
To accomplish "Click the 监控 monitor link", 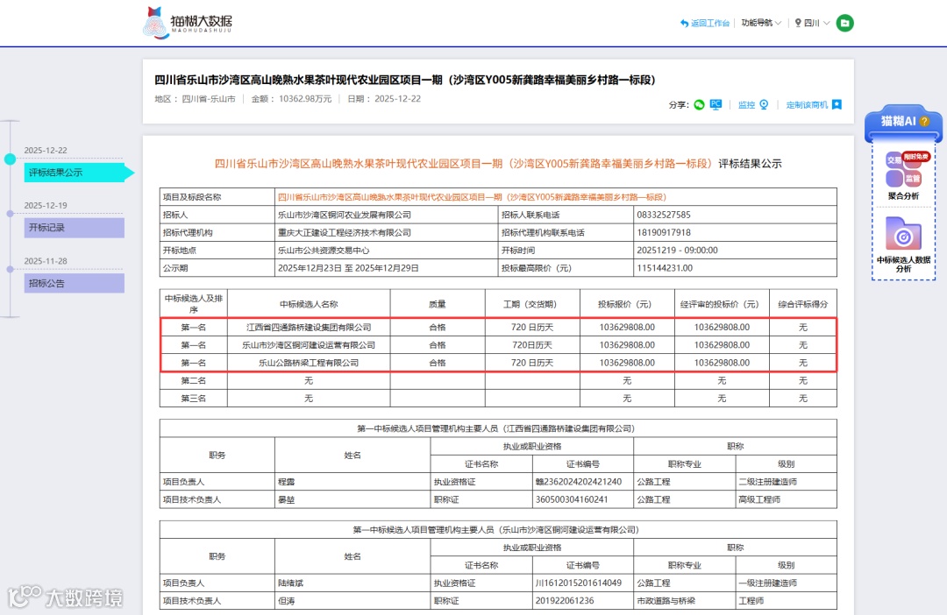I will pyautogui.click(x=746, y=105).
